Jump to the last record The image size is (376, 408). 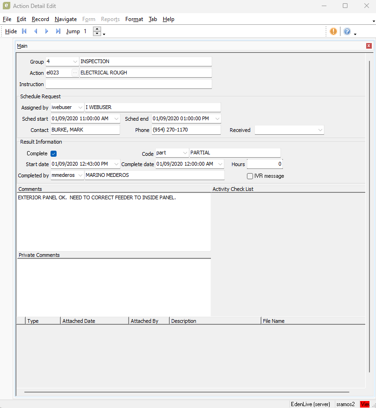[x=58, y=31]
